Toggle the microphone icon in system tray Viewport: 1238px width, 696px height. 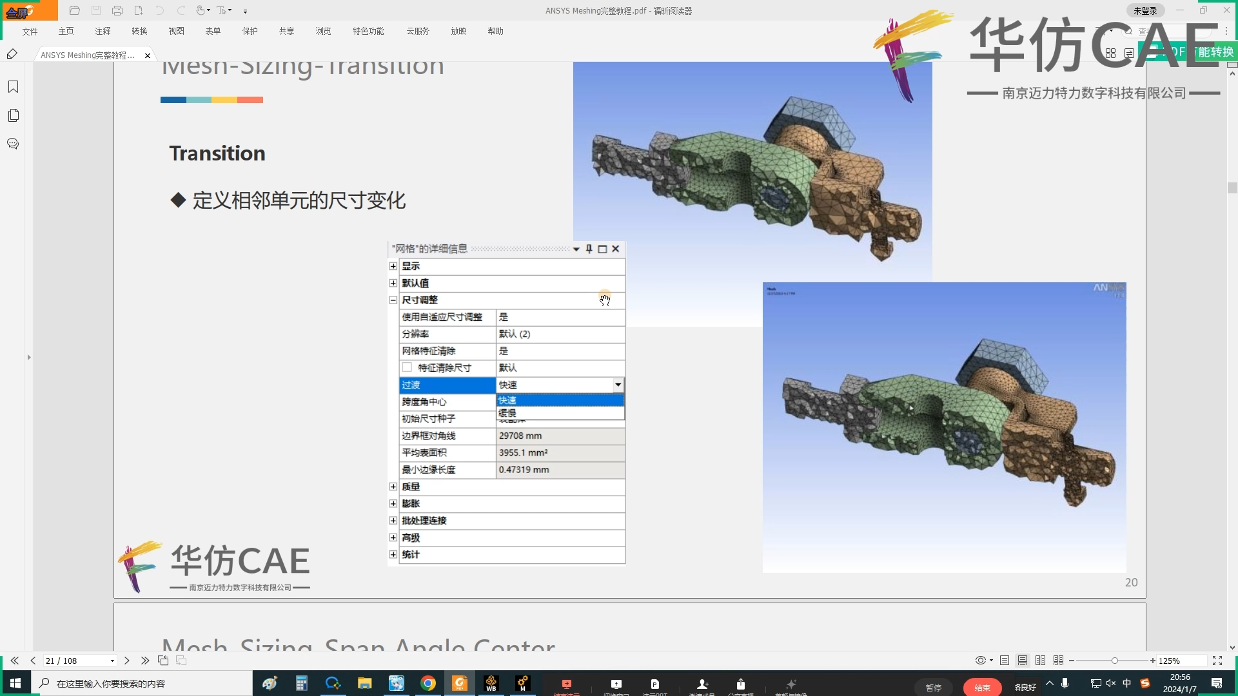point(1065,683)
